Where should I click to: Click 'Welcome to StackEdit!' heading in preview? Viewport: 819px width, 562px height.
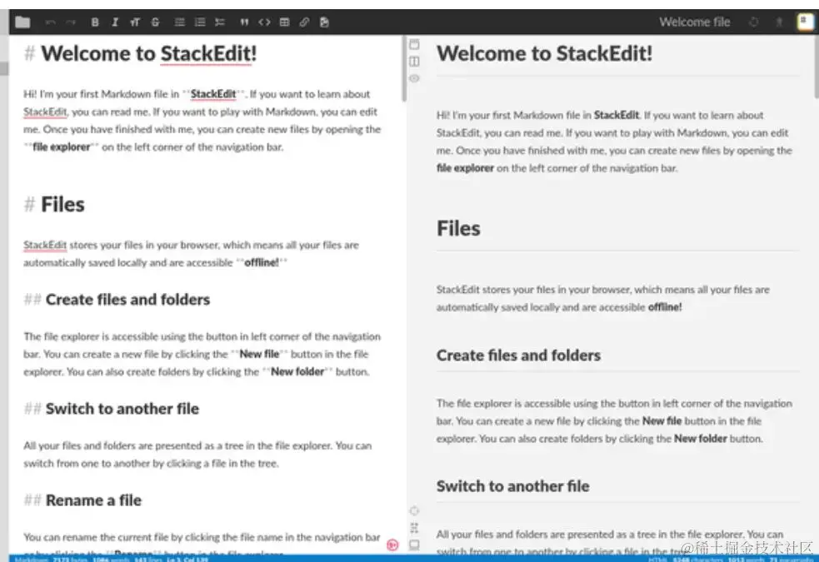click(x=544, y=54)
